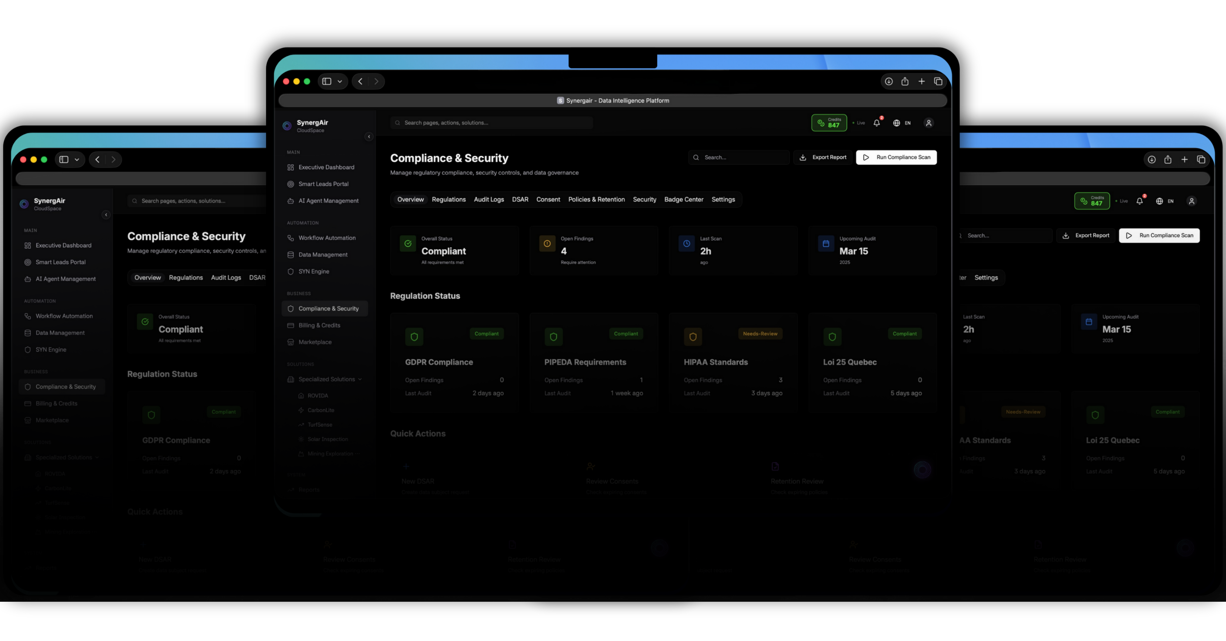Click the browser downloads icon in center window
The image size is (1226, 641).
(x=889, y=81)
